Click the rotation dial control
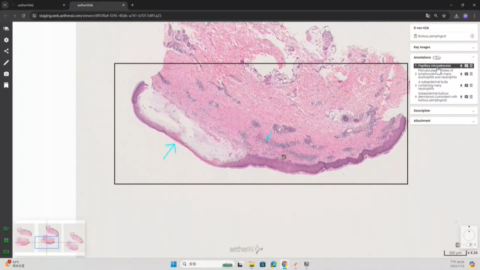This screenshot has height=270, width=480. click(469, 235)
